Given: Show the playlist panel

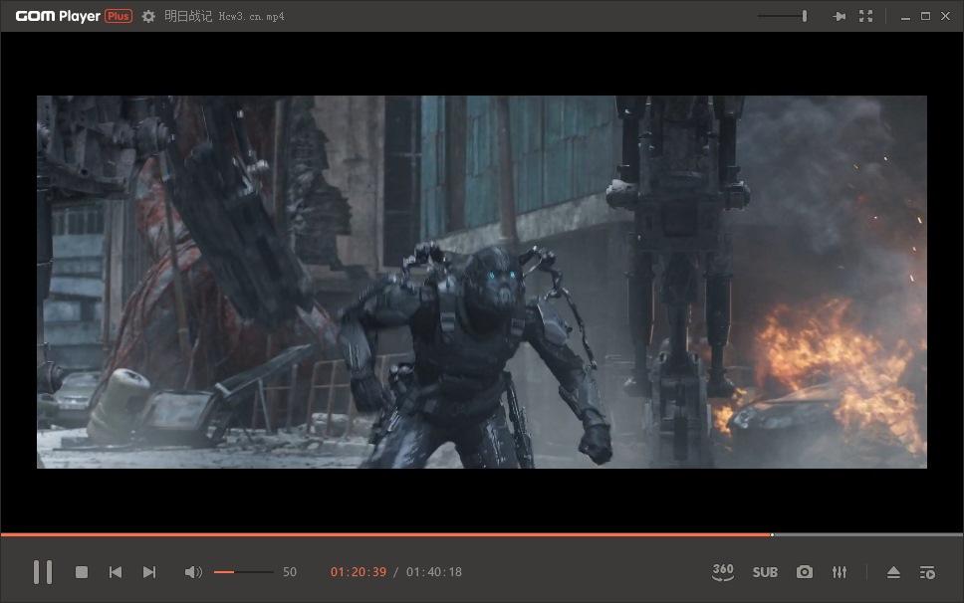Looking at the screenshot, I should 927,572.
